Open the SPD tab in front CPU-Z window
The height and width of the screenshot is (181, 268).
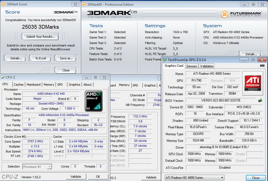(x=60, y=85)
